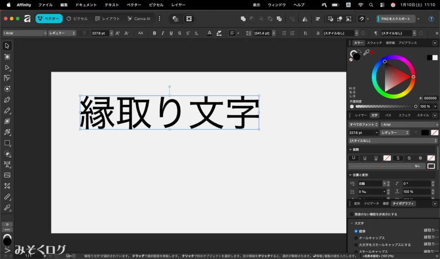Click the bulleted list icon
440x259 pixels.
coord(284,33)
